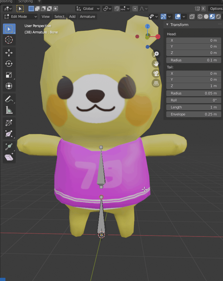Select the Select Box tool in the toolbar
The width and height of the screenshot is (223, 281).
click(9, 29)
